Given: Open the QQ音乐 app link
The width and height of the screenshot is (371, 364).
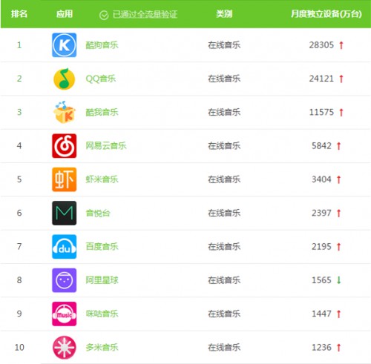Looking at the screenshot, I should click(101, 79).
